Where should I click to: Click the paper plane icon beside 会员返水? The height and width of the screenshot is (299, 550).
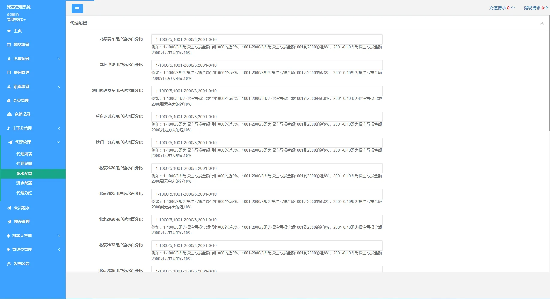pos(9,208)
